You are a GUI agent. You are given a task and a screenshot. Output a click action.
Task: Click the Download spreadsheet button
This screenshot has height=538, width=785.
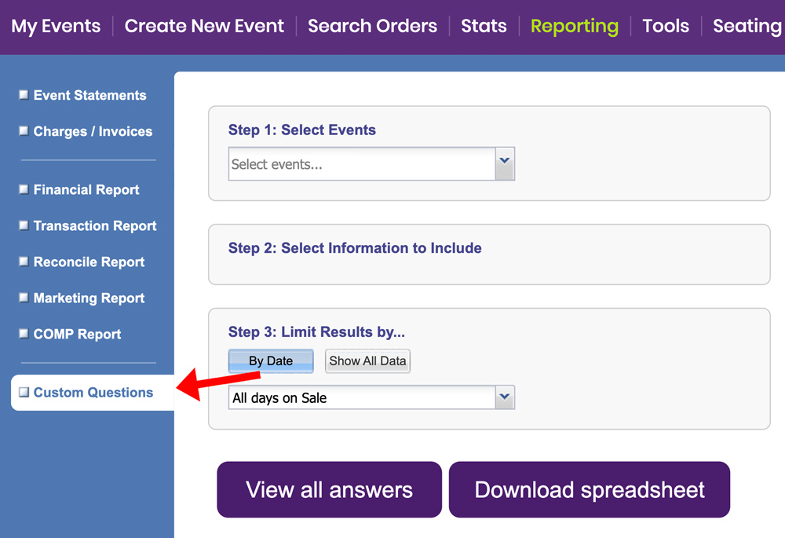[590, 489]
